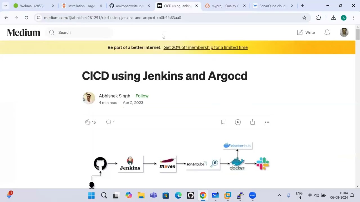The width and height of the screenshot is (360, 202).
Task: Open Windows taskbar search
Action: tap(104, 195)
